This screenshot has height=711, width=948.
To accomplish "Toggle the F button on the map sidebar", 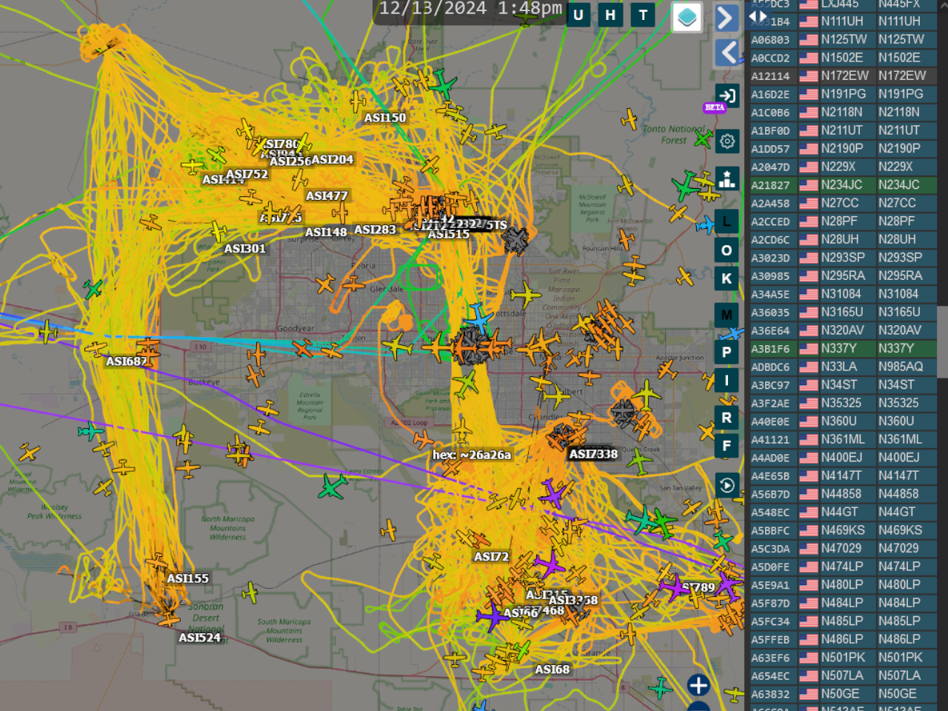I will coord(727,446).
